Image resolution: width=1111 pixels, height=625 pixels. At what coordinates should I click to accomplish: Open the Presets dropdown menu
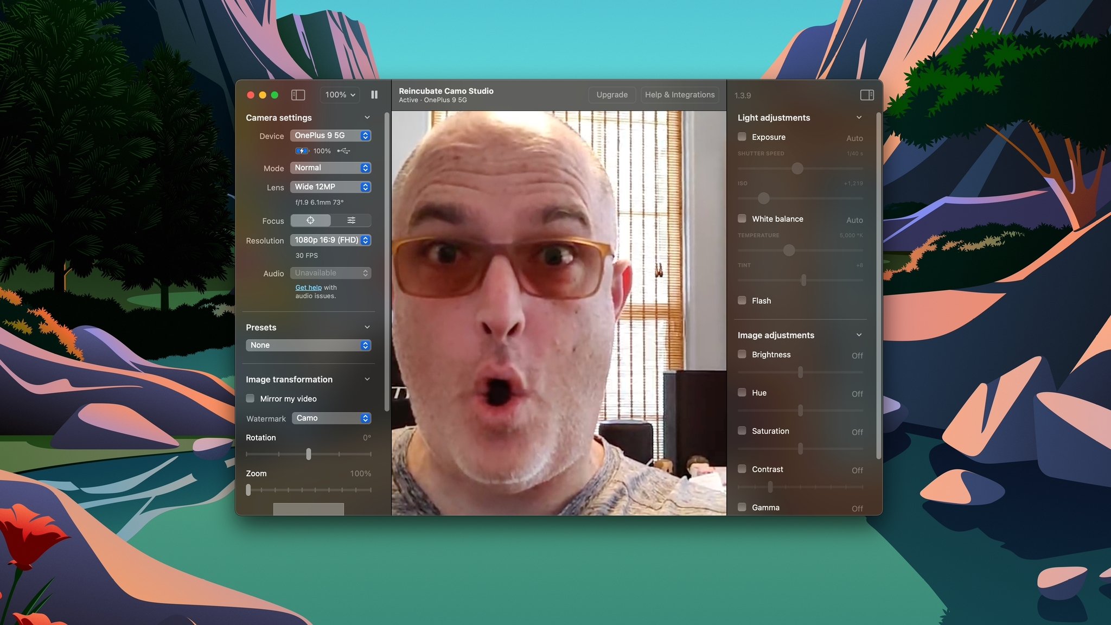coord(308,344)
